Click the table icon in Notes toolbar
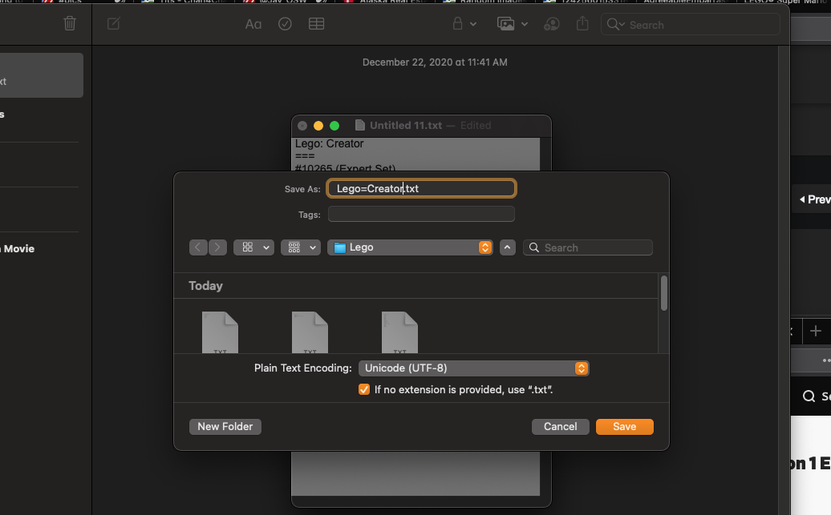Screen dimensions: 831x515 [x=316, y=24]
